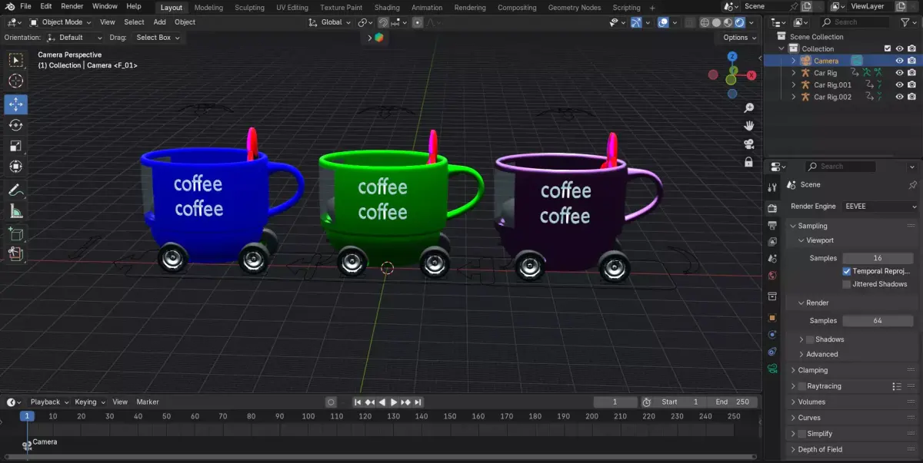Choose the Measure tool
The height and width of the screenshot is (463, 923).
[x=16, y=211]
